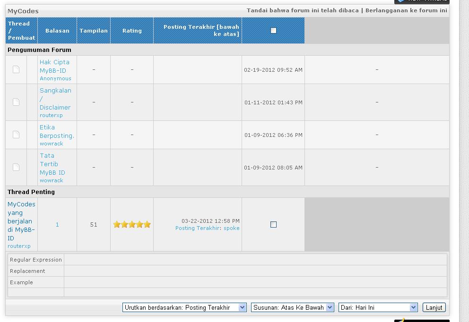Open the reply count link of MyCodes thread

pos(57,225)
